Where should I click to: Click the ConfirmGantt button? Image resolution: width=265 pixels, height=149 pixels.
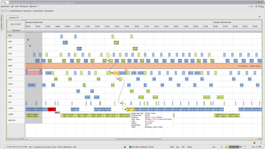click(x=38, y=11)
